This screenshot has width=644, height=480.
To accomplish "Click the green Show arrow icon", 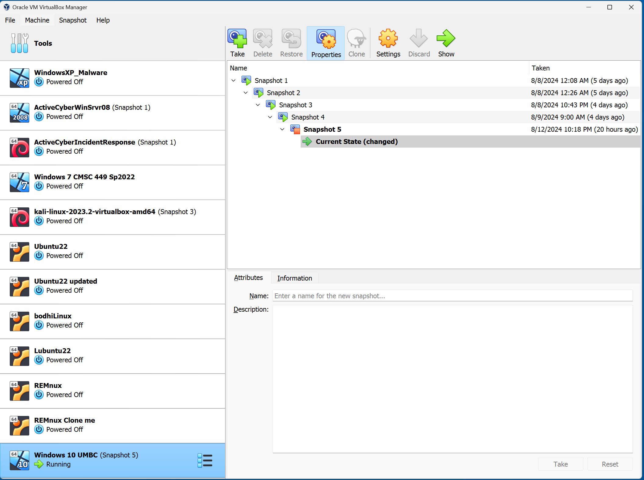I will point(446,38).
